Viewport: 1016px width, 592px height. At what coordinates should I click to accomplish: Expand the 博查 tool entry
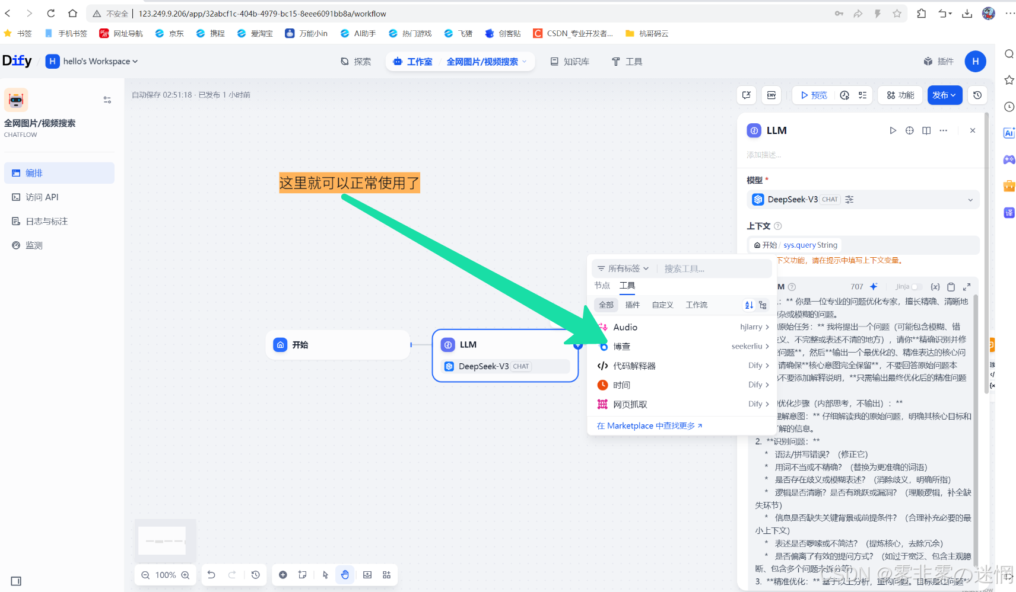click(x=682, y=347)
